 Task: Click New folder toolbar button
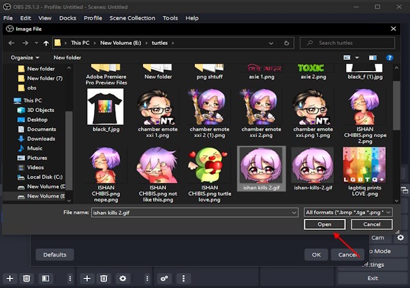point(67,58)
